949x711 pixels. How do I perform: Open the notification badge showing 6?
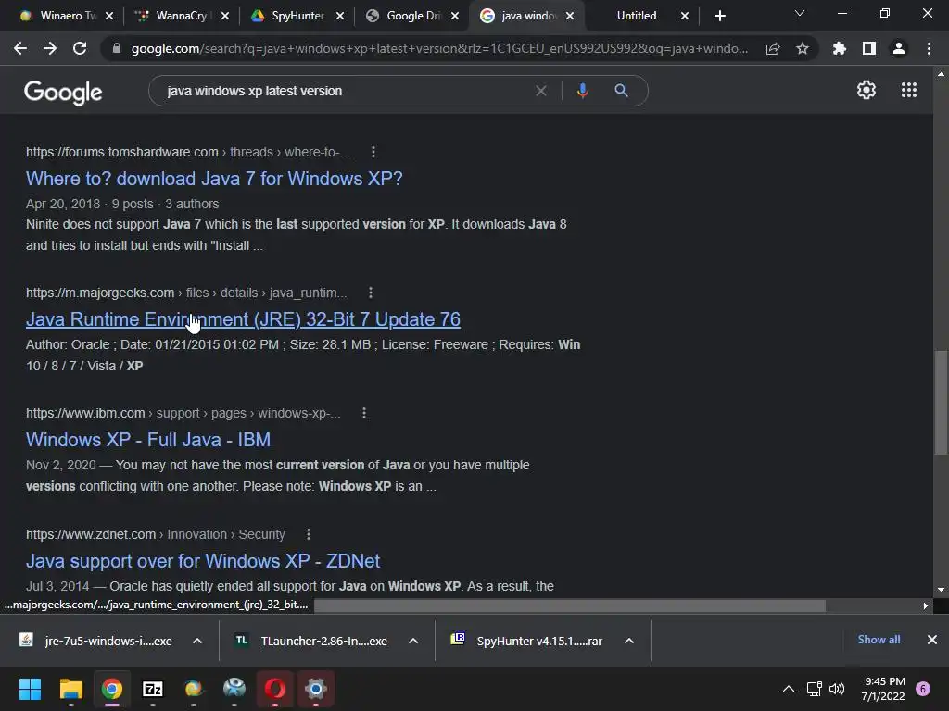coord(923,689)
